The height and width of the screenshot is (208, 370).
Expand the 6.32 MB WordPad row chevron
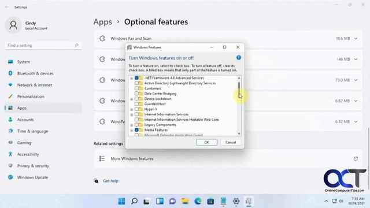click(356, 122)
